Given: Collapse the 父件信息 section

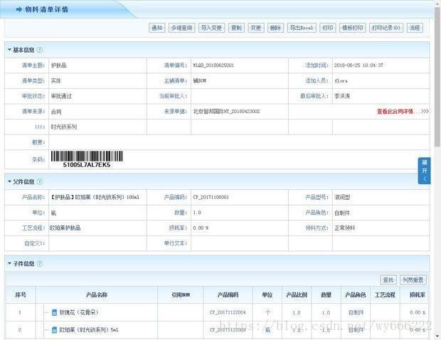Looking at the screenshot, I should click(x=10, y=181).
